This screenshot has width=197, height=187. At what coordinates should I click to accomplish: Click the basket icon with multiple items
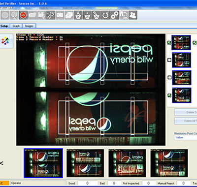[x=96, y=15]
